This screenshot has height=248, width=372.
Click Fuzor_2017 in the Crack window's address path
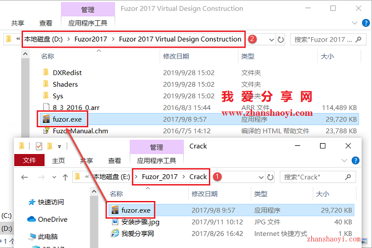(160, 176)
